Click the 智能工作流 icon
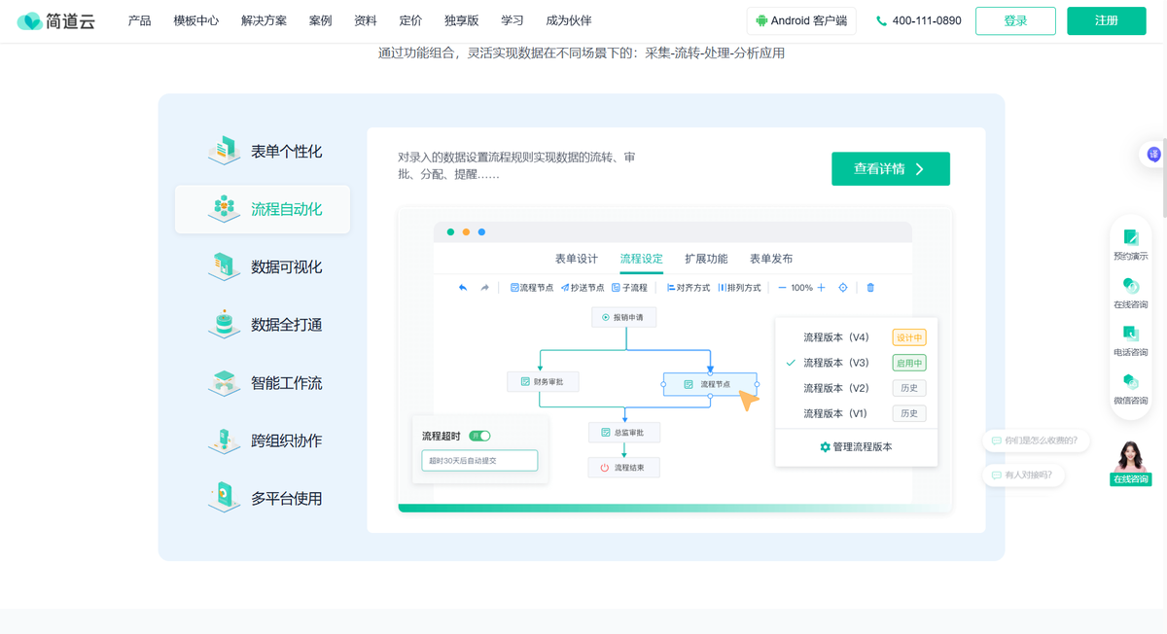1167x634 pixels. 224,382
